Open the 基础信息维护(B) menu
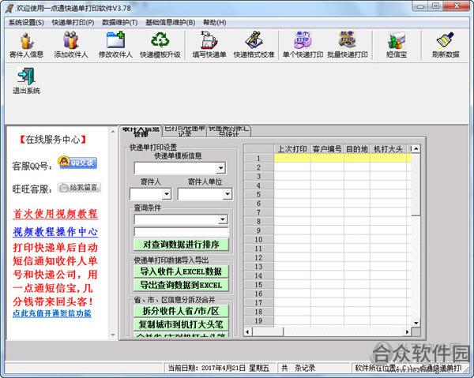The image size is (474, 378). point(170,22)
